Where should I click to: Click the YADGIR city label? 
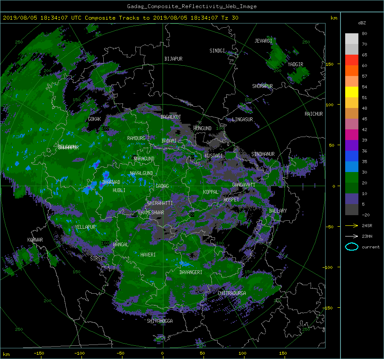tap(295, 64)
